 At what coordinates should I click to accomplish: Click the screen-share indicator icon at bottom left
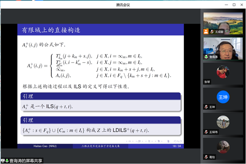pos(3,160)
